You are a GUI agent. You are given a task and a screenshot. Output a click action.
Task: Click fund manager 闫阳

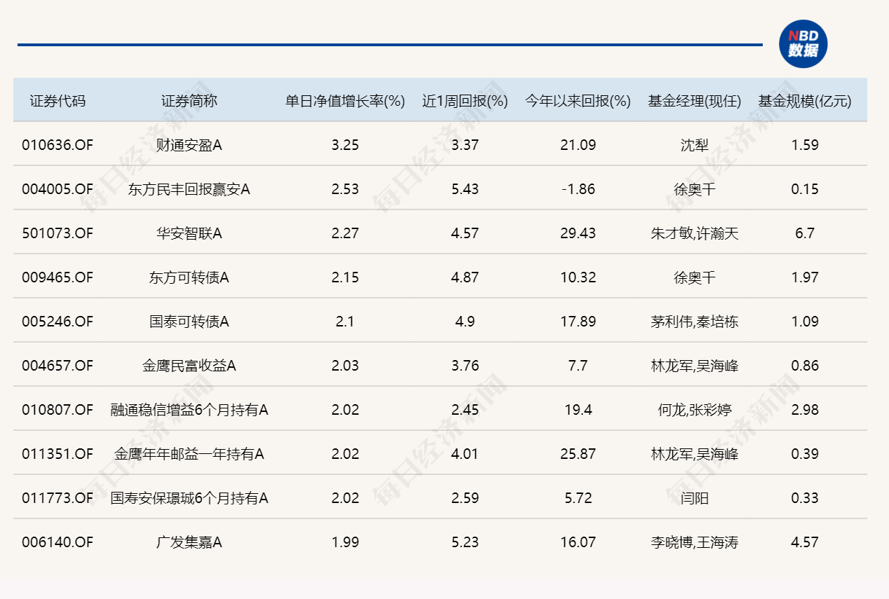point(695,498)
